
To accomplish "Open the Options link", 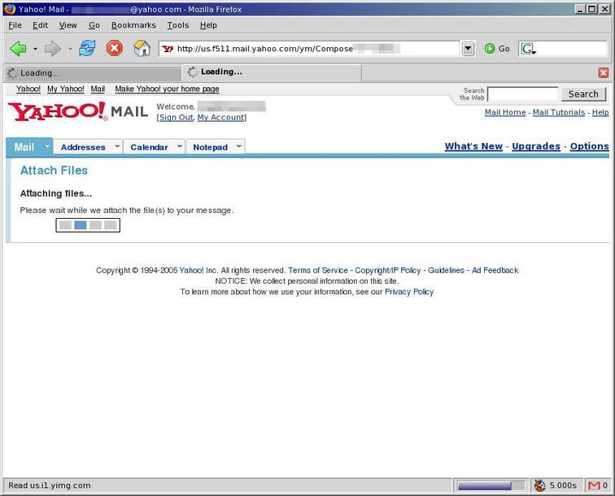I will coord(589,146).
